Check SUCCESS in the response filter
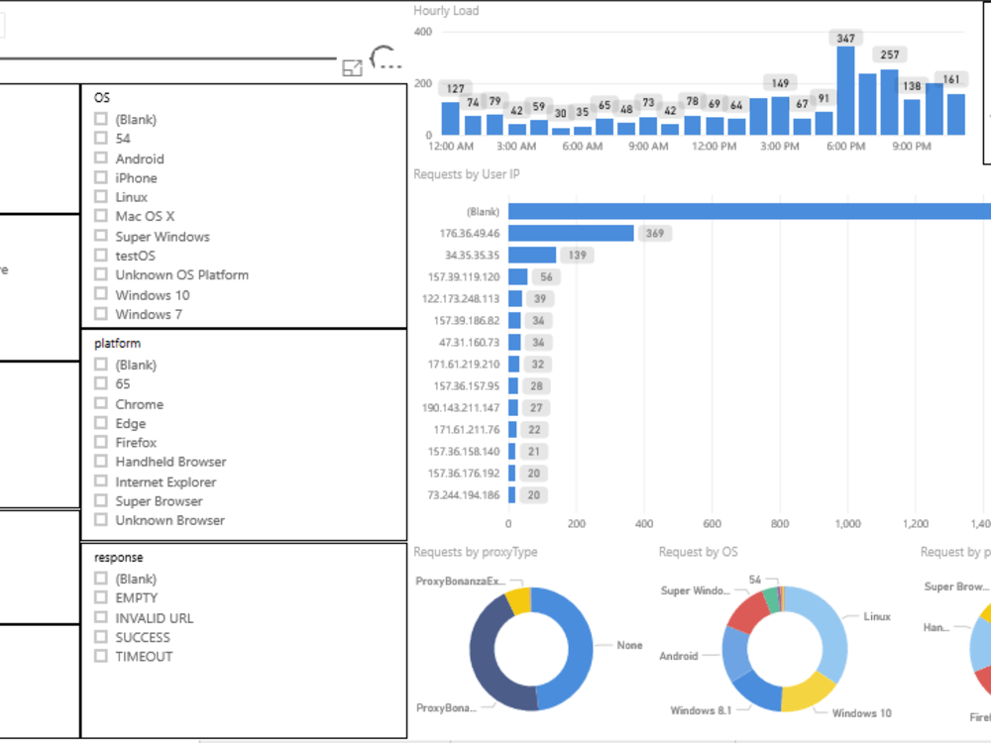The image size is (991, 743). (100, 637)
